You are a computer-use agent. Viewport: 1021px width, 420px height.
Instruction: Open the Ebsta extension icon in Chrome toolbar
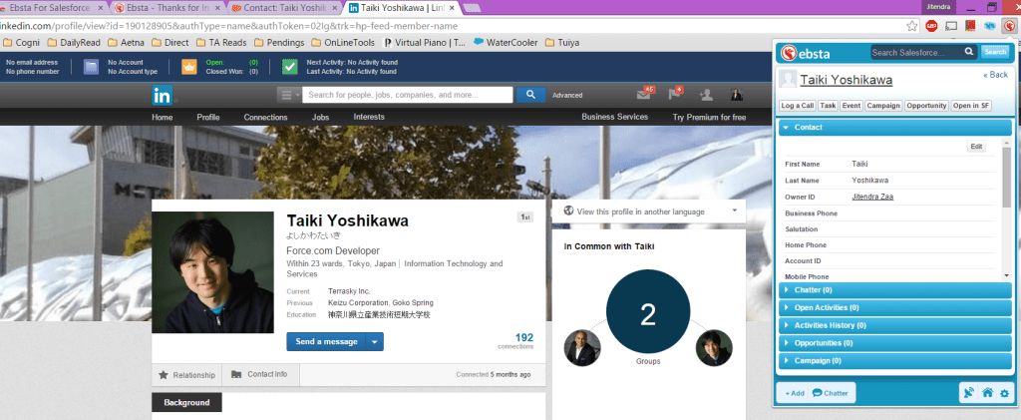coord(1009,26)
